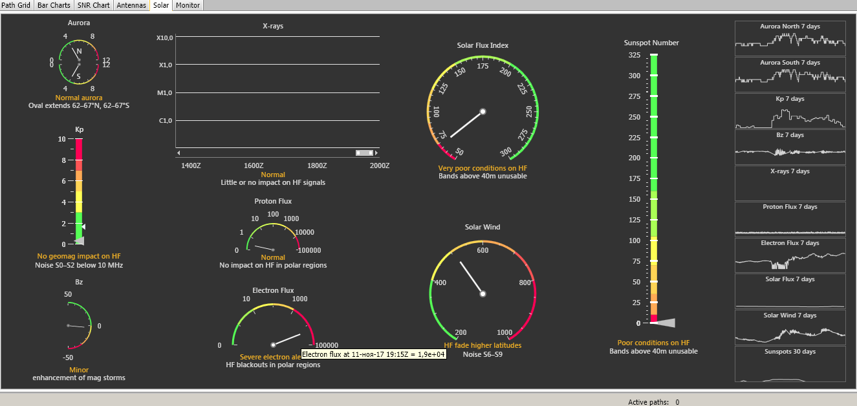Click the Kp vertical color bar

pyautogui.click(x=79, y=191)
